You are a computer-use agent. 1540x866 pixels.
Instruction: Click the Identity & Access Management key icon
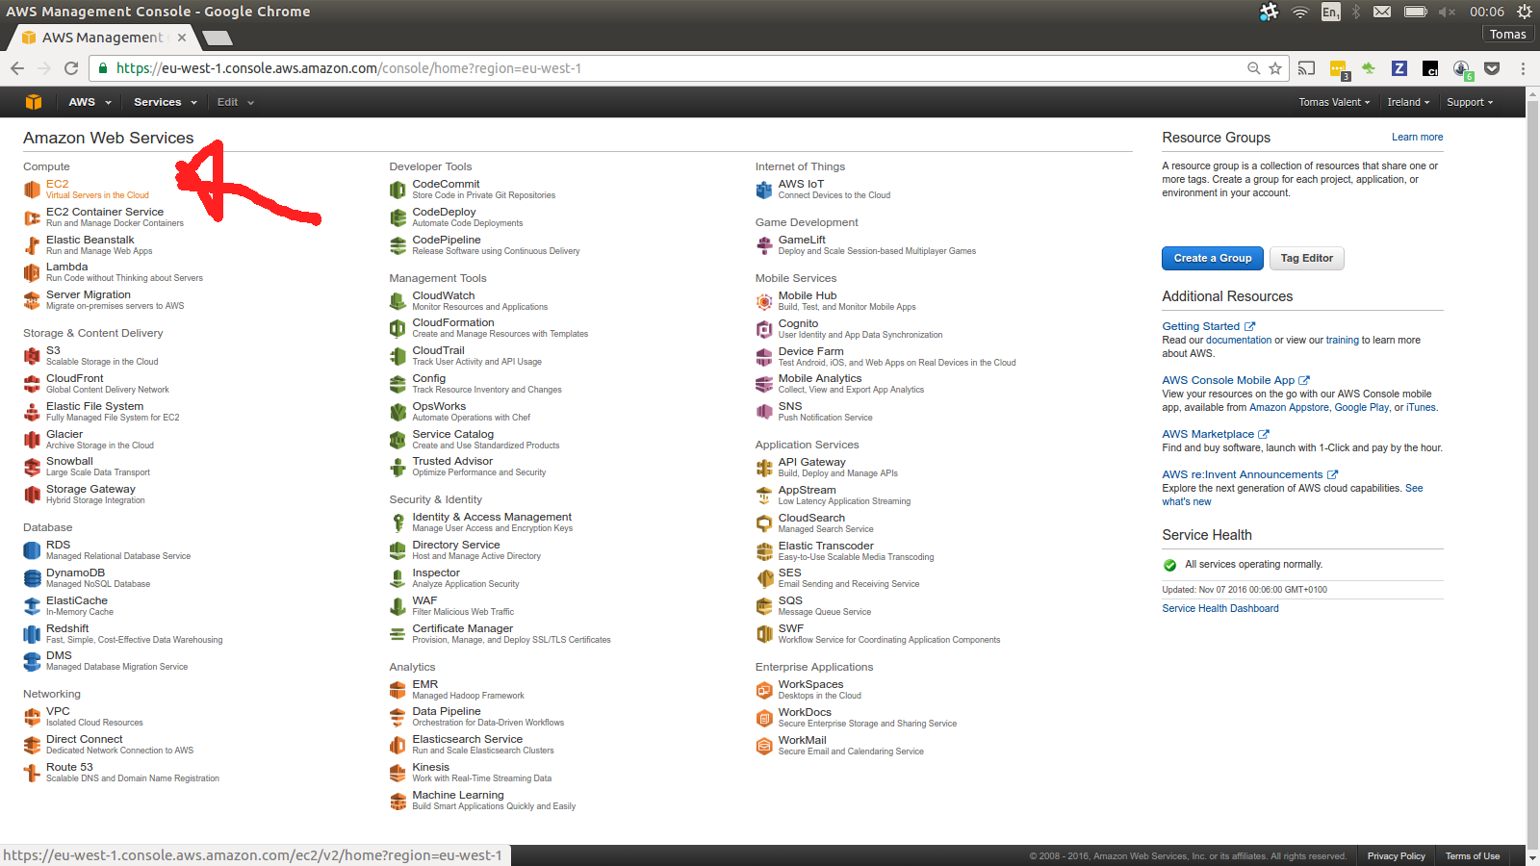pos(398,522)
